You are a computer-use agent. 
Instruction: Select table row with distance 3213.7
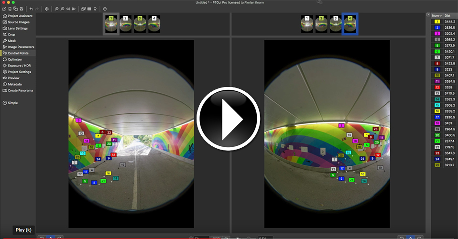coord(444,165)
